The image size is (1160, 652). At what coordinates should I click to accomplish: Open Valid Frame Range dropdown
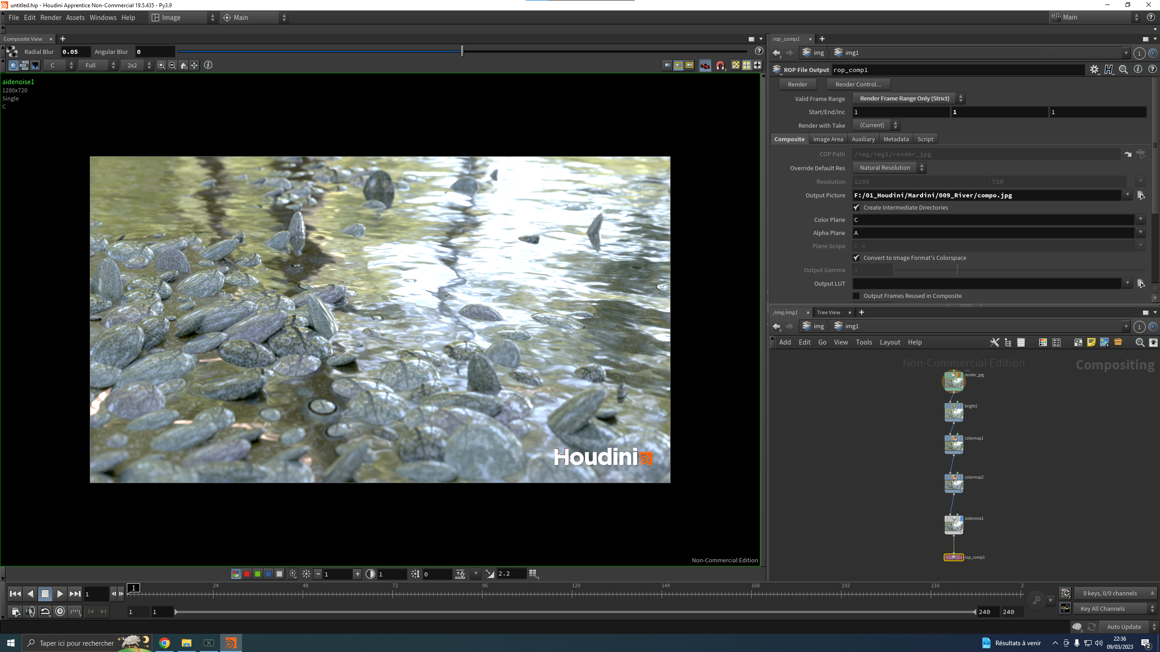point(909,98)
